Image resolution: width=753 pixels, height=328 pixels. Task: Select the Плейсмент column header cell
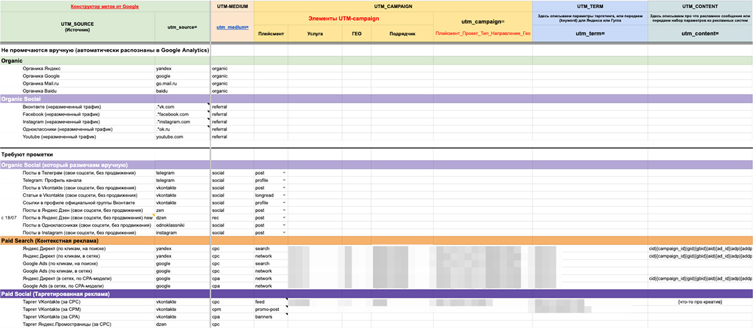pos(271,34)
